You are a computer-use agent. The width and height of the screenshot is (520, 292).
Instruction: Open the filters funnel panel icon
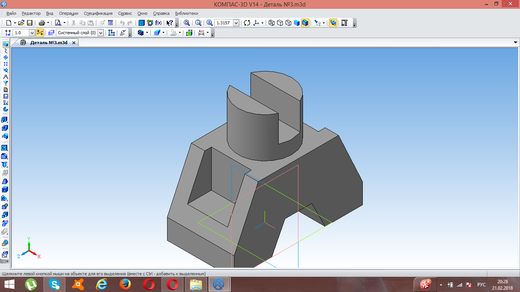coord(5,83)
